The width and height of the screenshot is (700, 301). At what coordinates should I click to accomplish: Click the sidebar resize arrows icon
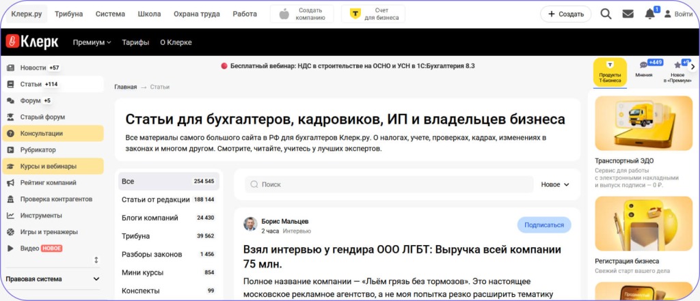96,260
